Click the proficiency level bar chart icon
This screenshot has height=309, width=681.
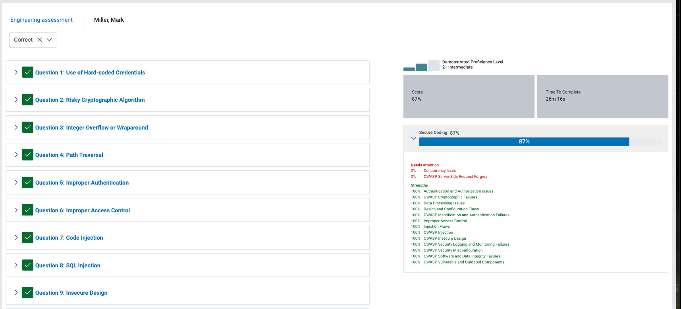click(421, 66)
